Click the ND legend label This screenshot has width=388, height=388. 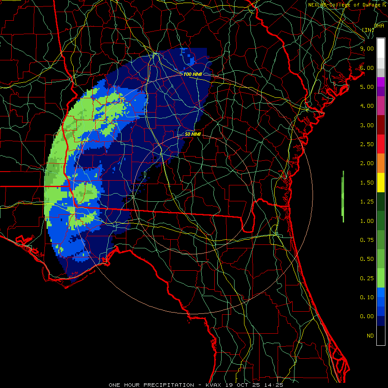(x=370, y=336)
